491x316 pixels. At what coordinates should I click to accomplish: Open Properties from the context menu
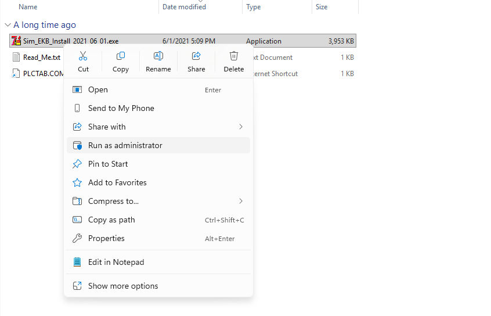pyautogui.click(x=106, y=238)
